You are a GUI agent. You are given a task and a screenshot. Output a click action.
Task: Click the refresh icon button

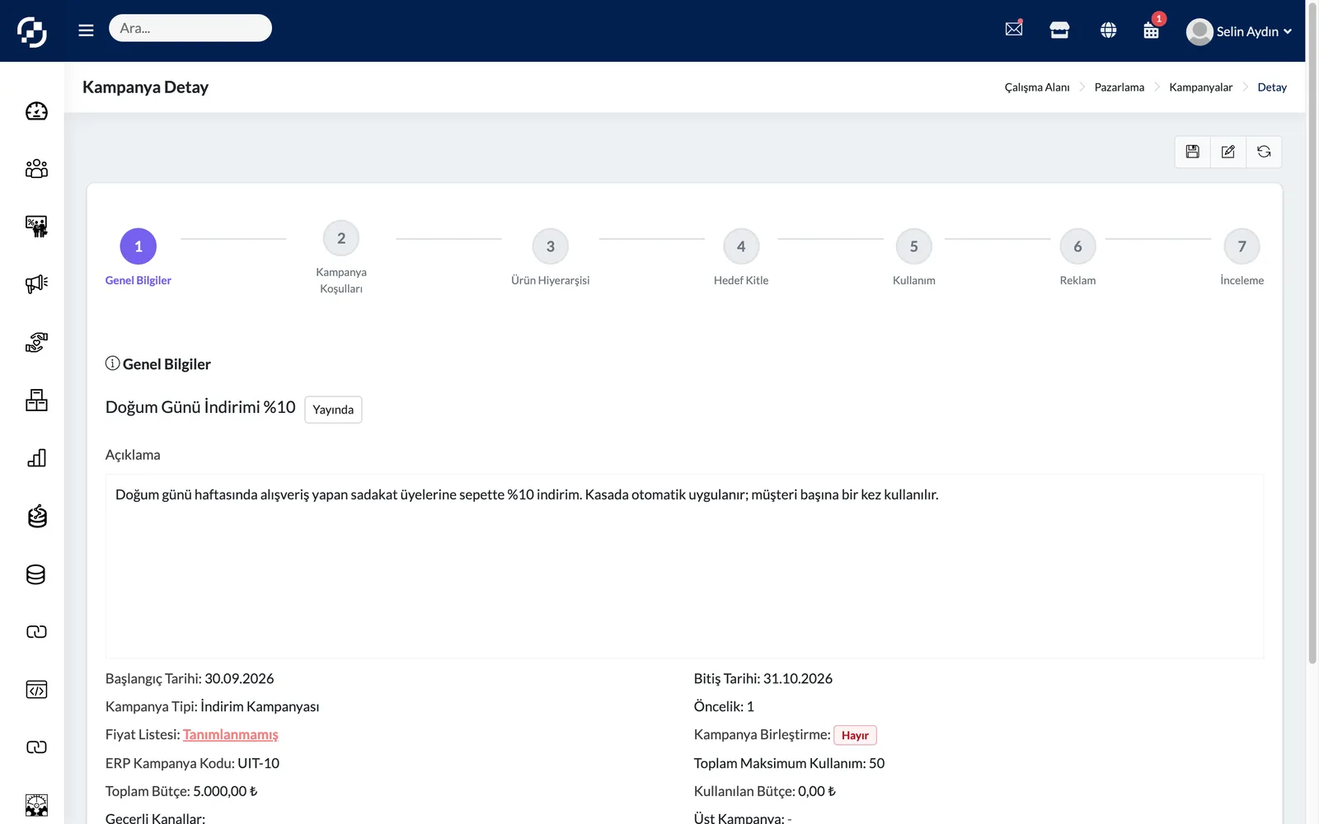1264,152
